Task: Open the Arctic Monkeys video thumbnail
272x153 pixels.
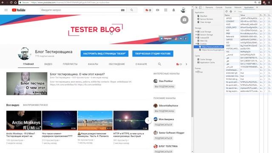Action: click(24, 121)
